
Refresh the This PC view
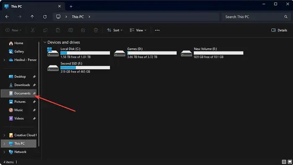pos(45,17)
